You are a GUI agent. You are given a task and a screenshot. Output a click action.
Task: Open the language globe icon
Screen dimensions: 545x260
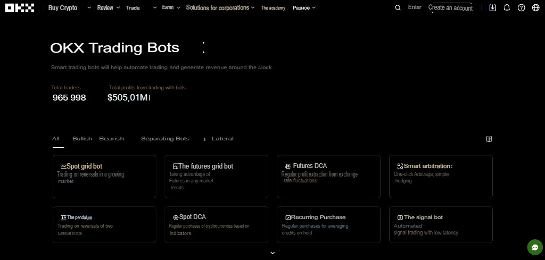point(535,7)
